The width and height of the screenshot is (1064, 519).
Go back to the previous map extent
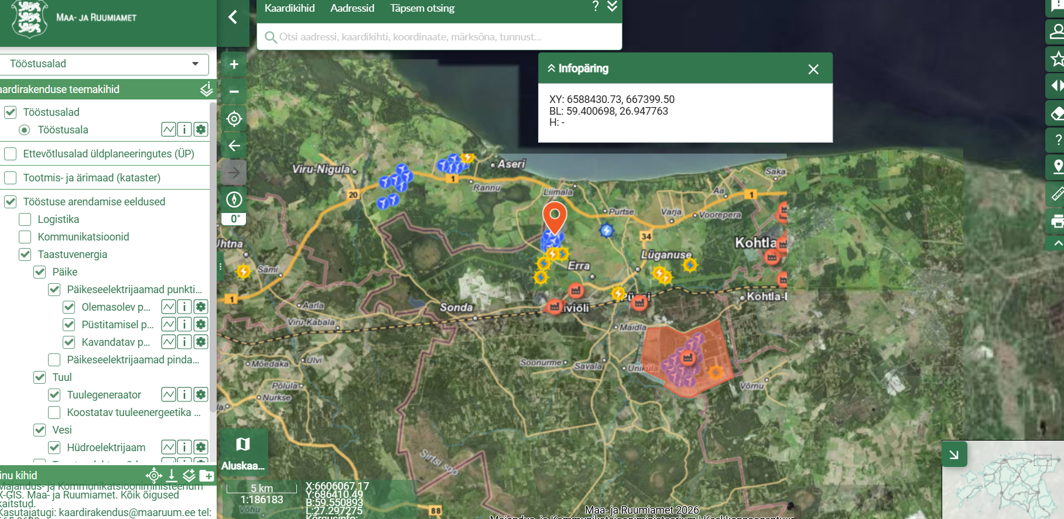click(234, 146)
